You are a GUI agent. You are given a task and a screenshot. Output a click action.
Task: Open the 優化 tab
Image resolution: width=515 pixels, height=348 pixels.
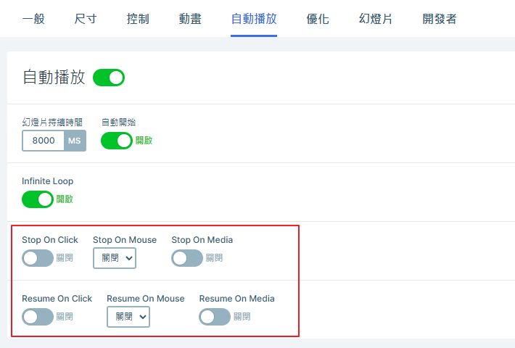click(318, 19)
